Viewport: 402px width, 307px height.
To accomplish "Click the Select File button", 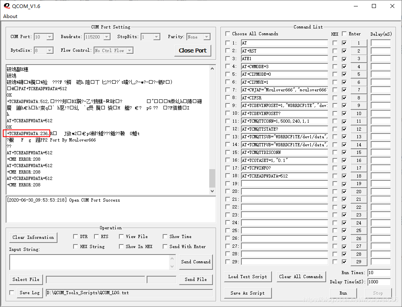I will (x=26, y=279).
